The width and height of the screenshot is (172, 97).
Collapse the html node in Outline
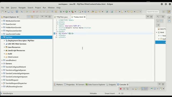156,32
